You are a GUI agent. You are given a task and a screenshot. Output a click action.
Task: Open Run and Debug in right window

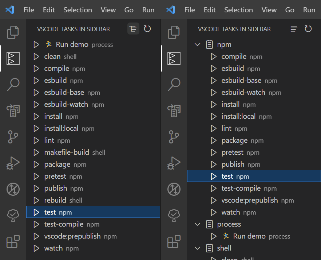click(174, 163)
